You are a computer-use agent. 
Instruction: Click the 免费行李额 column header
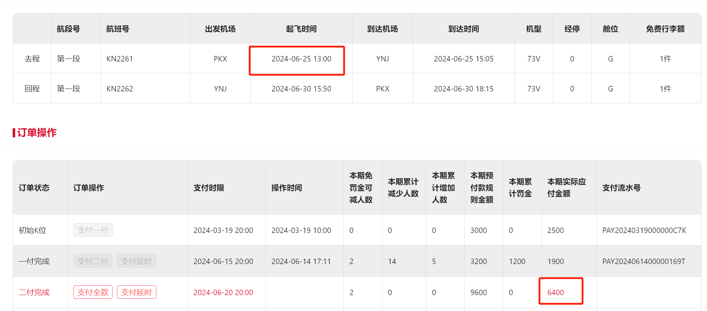(665, 29)
